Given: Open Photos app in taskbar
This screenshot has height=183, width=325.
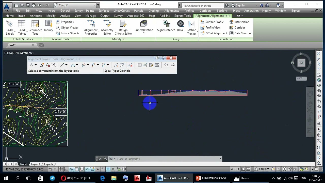Looking at the screenshot, I should pos(242,178).
